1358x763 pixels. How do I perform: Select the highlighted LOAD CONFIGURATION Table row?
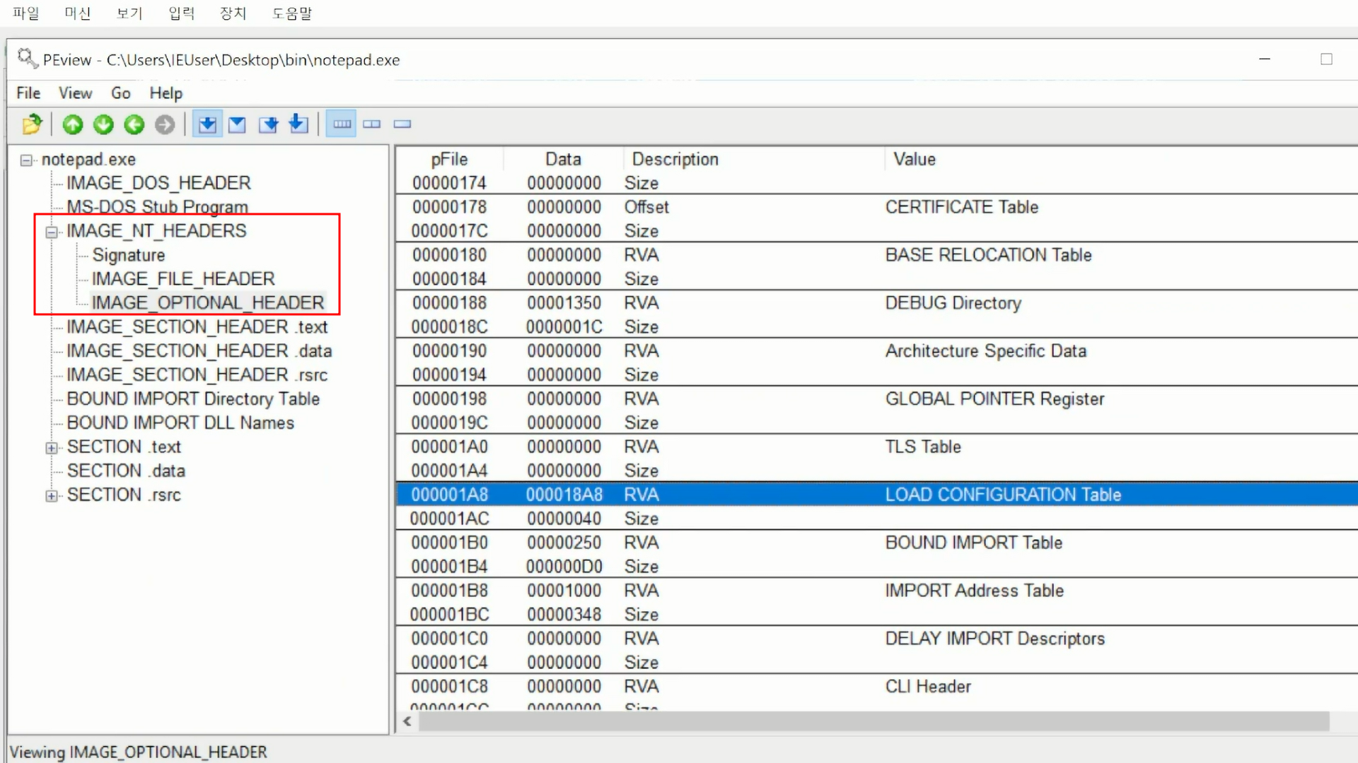[x=877, y=495]
